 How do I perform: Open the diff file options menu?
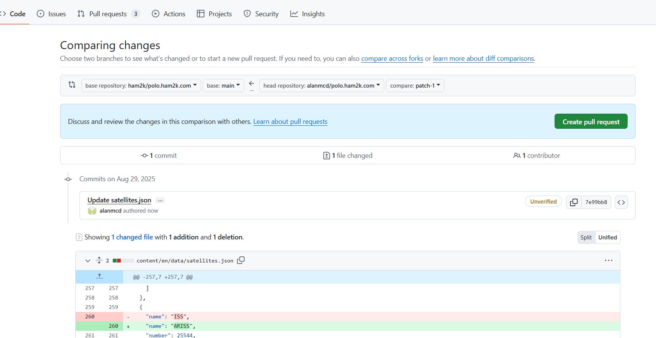pyautogui.click(x=608, y=260)
